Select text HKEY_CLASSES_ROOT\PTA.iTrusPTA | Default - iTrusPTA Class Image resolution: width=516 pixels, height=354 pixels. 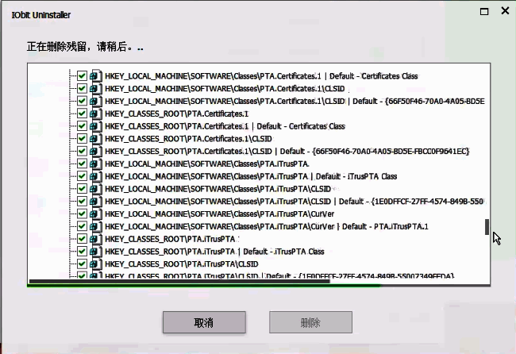pyautogui.click(x=214, y=251)
